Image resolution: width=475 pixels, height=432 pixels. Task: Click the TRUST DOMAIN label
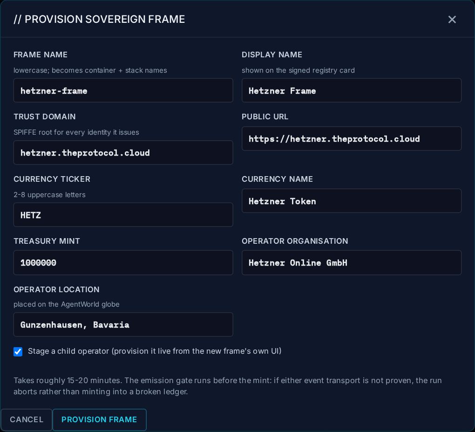point(45,117)
